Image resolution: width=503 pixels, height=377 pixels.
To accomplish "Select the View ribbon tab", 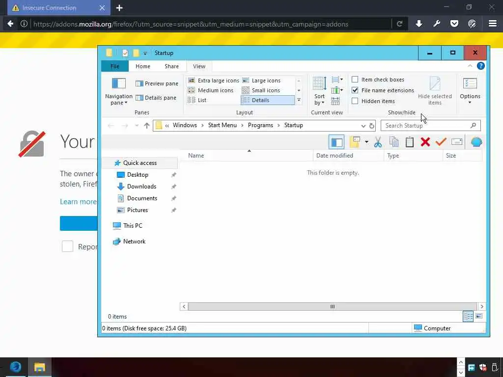I will tap(199, 66).
